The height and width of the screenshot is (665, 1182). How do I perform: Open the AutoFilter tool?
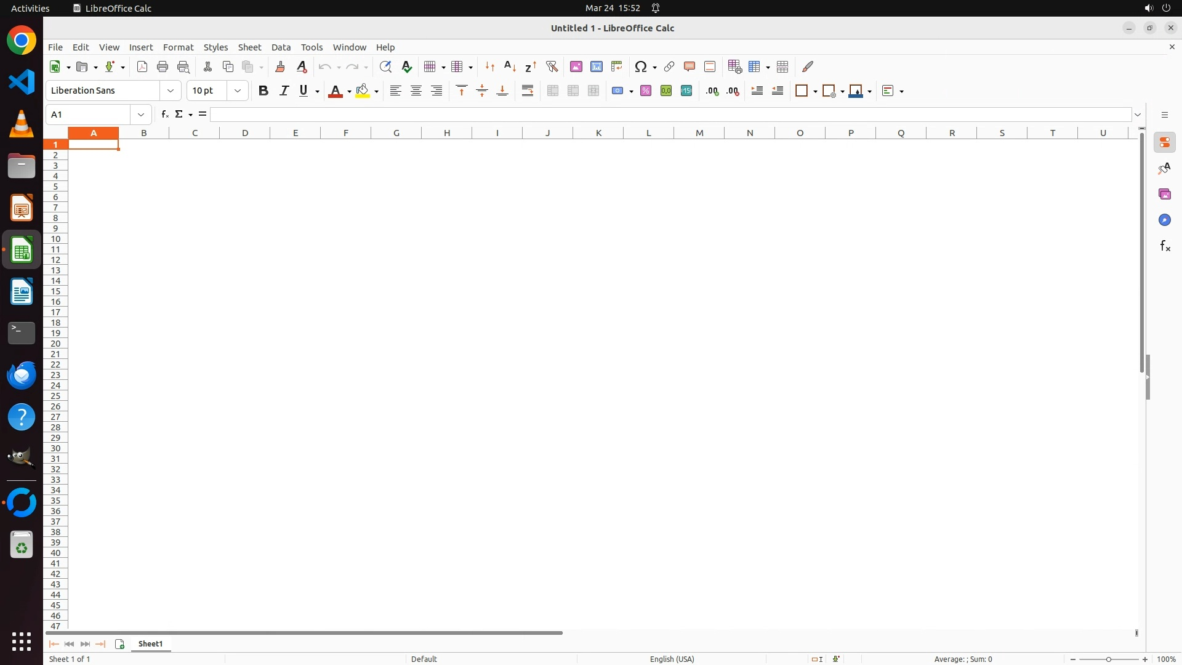[552, 66]
